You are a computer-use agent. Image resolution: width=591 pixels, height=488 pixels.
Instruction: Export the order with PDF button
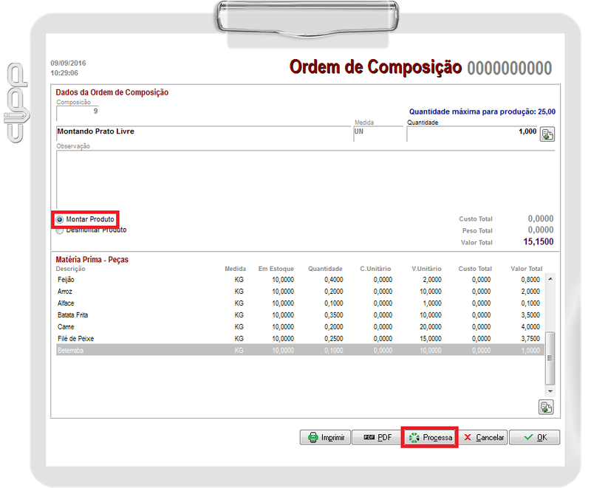click(x=376, y=437)
